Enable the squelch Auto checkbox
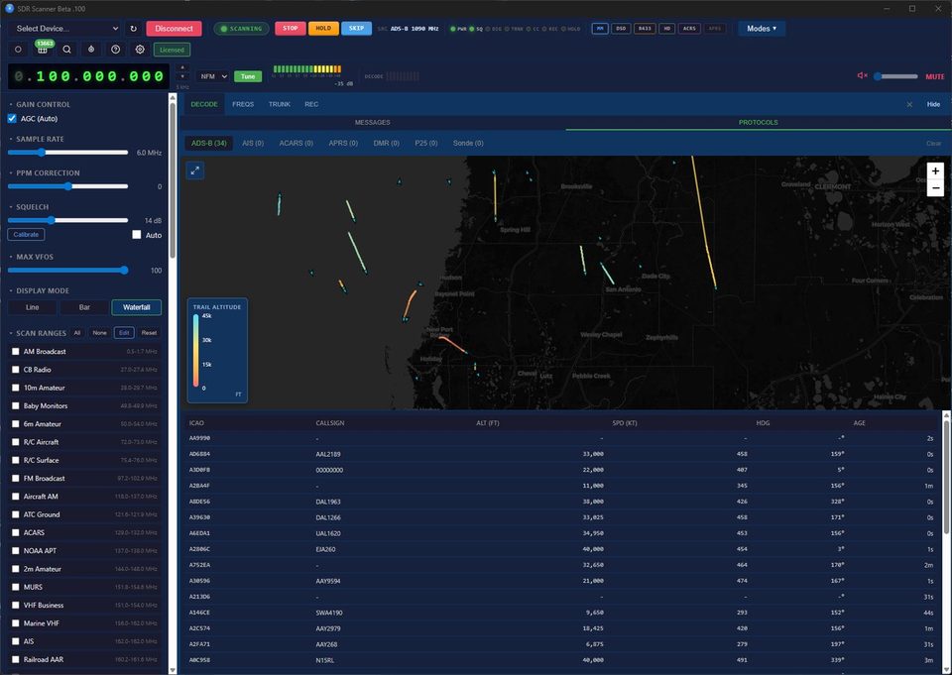Screen dimensions: 952x675 click(137, 235)
